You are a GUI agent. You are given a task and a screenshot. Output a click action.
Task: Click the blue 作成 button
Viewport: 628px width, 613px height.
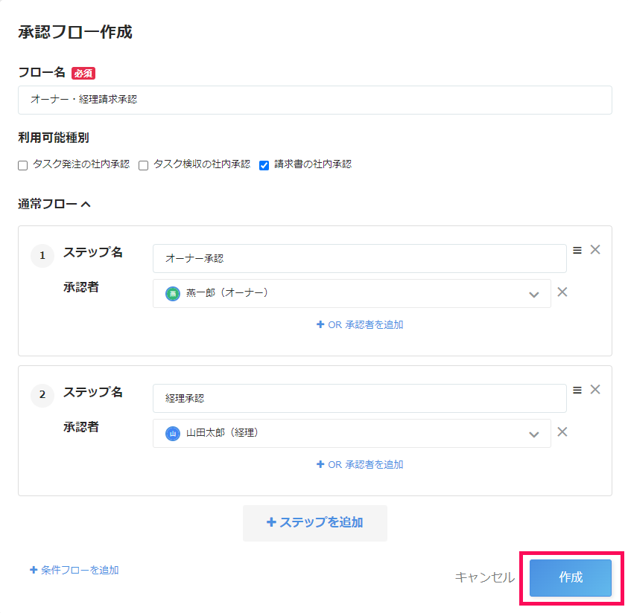(571, 578)
